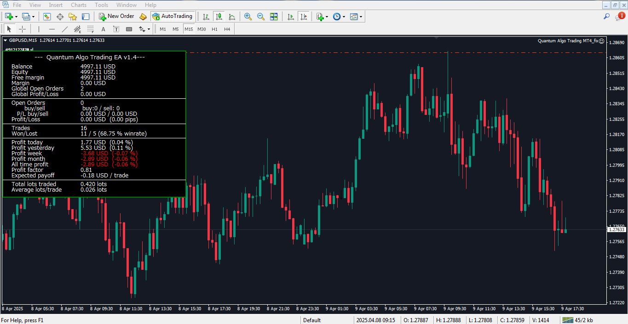Click the New Order button
Image resolution: width=628 pixels, height=324 pixels.
tap(116, 16)
